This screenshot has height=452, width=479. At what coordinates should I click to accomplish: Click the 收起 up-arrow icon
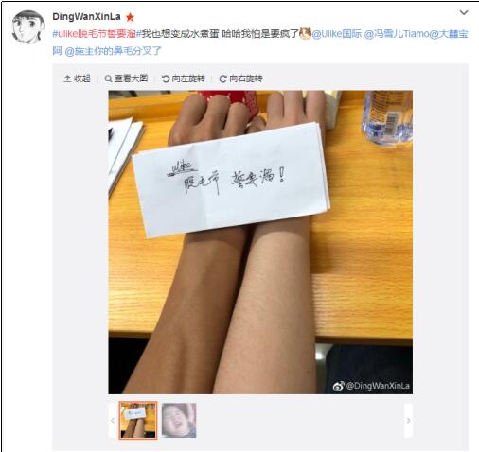(67, 78)
